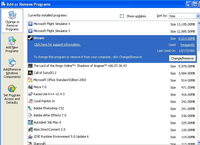Screen dimensions: 200x145
Task: Click the 241.00MB size value
Action: (x=188, y=109)
